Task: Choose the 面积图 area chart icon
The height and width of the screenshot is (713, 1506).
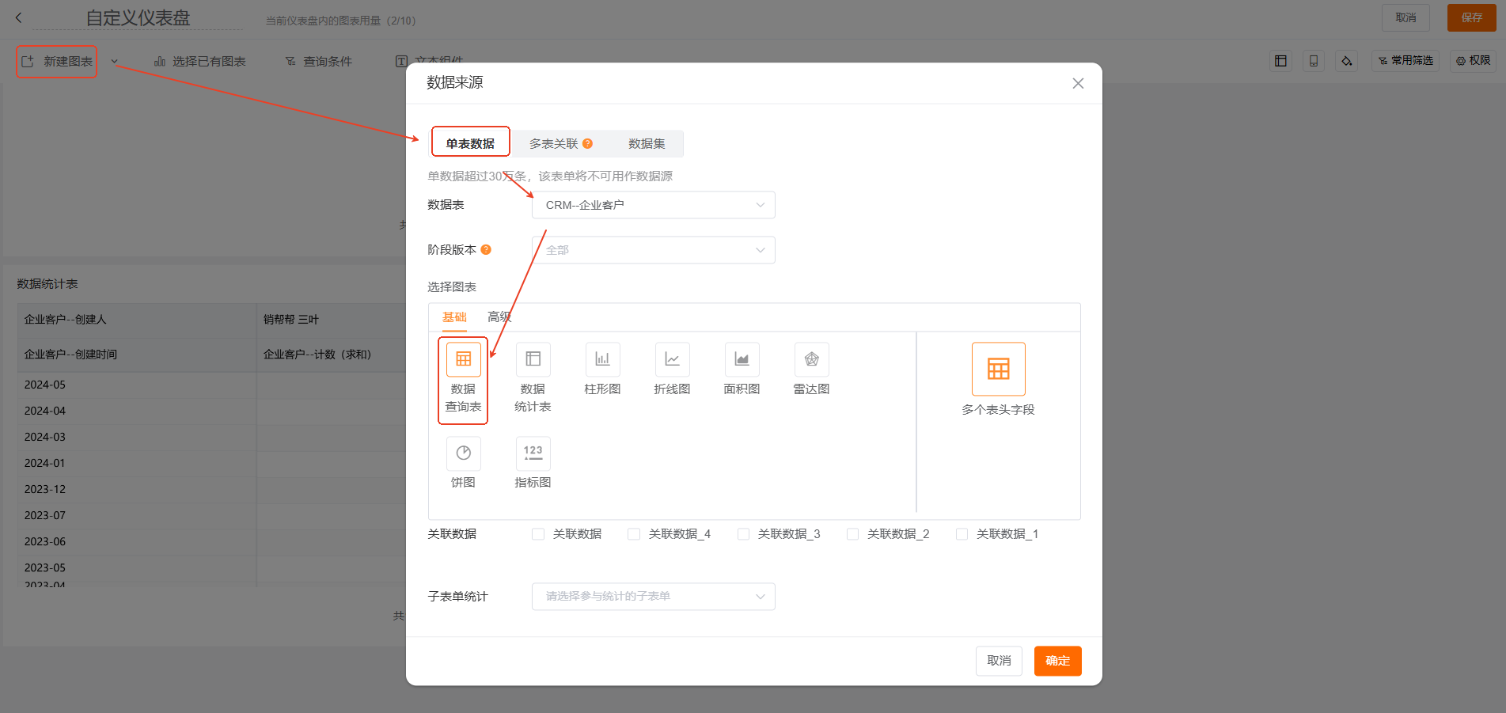Action: [x=742, y=360]
